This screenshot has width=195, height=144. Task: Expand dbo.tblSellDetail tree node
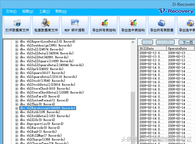17,54
